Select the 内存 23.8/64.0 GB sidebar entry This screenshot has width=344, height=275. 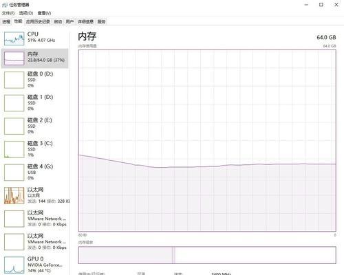click(x=35, y=58)
